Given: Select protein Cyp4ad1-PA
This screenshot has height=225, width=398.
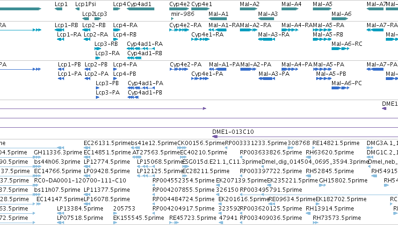Looking at the screenshot, I should (141, 88).
